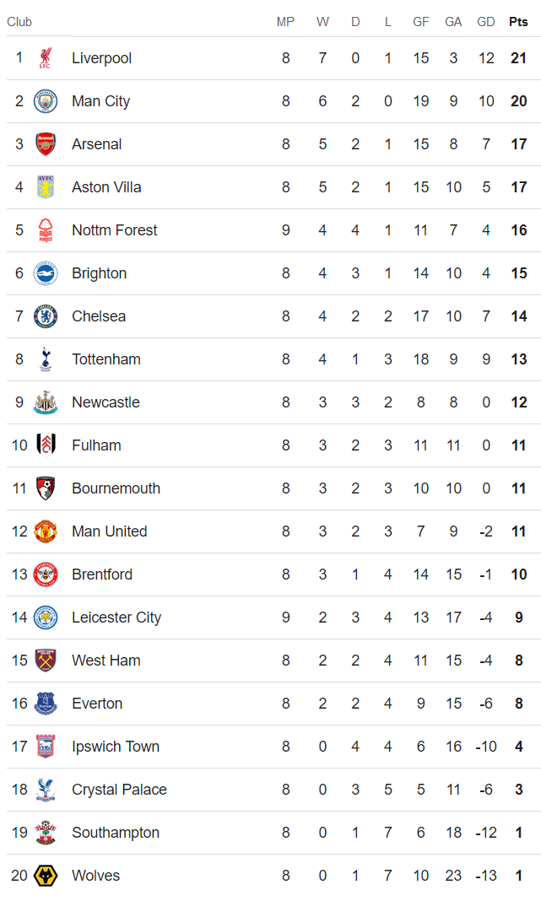Click the Arsenal club crest icon
The height and width of the screenshot is (901, 541).
point(46,144)
